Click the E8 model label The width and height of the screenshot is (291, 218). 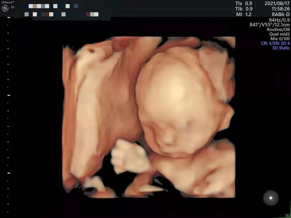[x=12, y=7]
